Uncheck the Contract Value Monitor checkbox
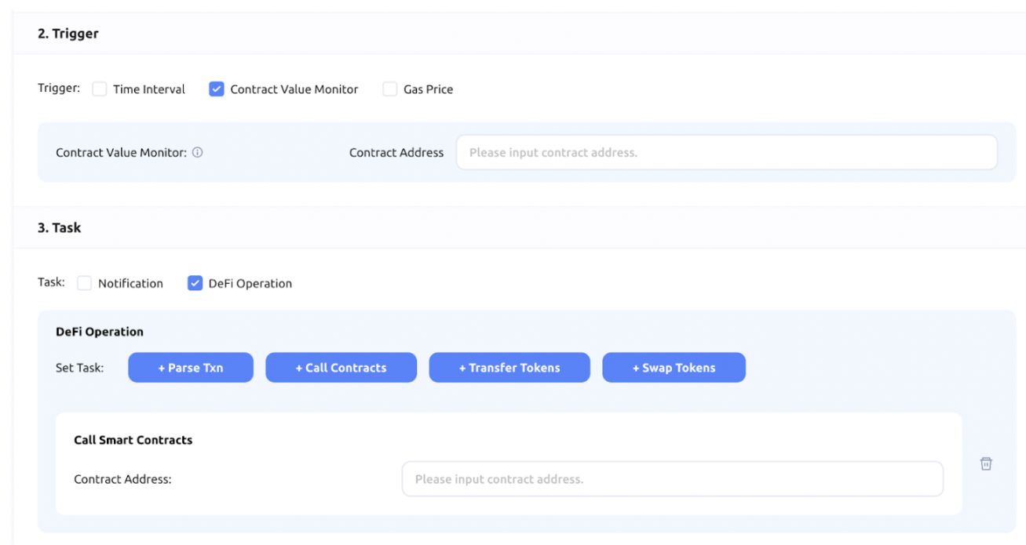The image size is (1026, 545). 217,89
